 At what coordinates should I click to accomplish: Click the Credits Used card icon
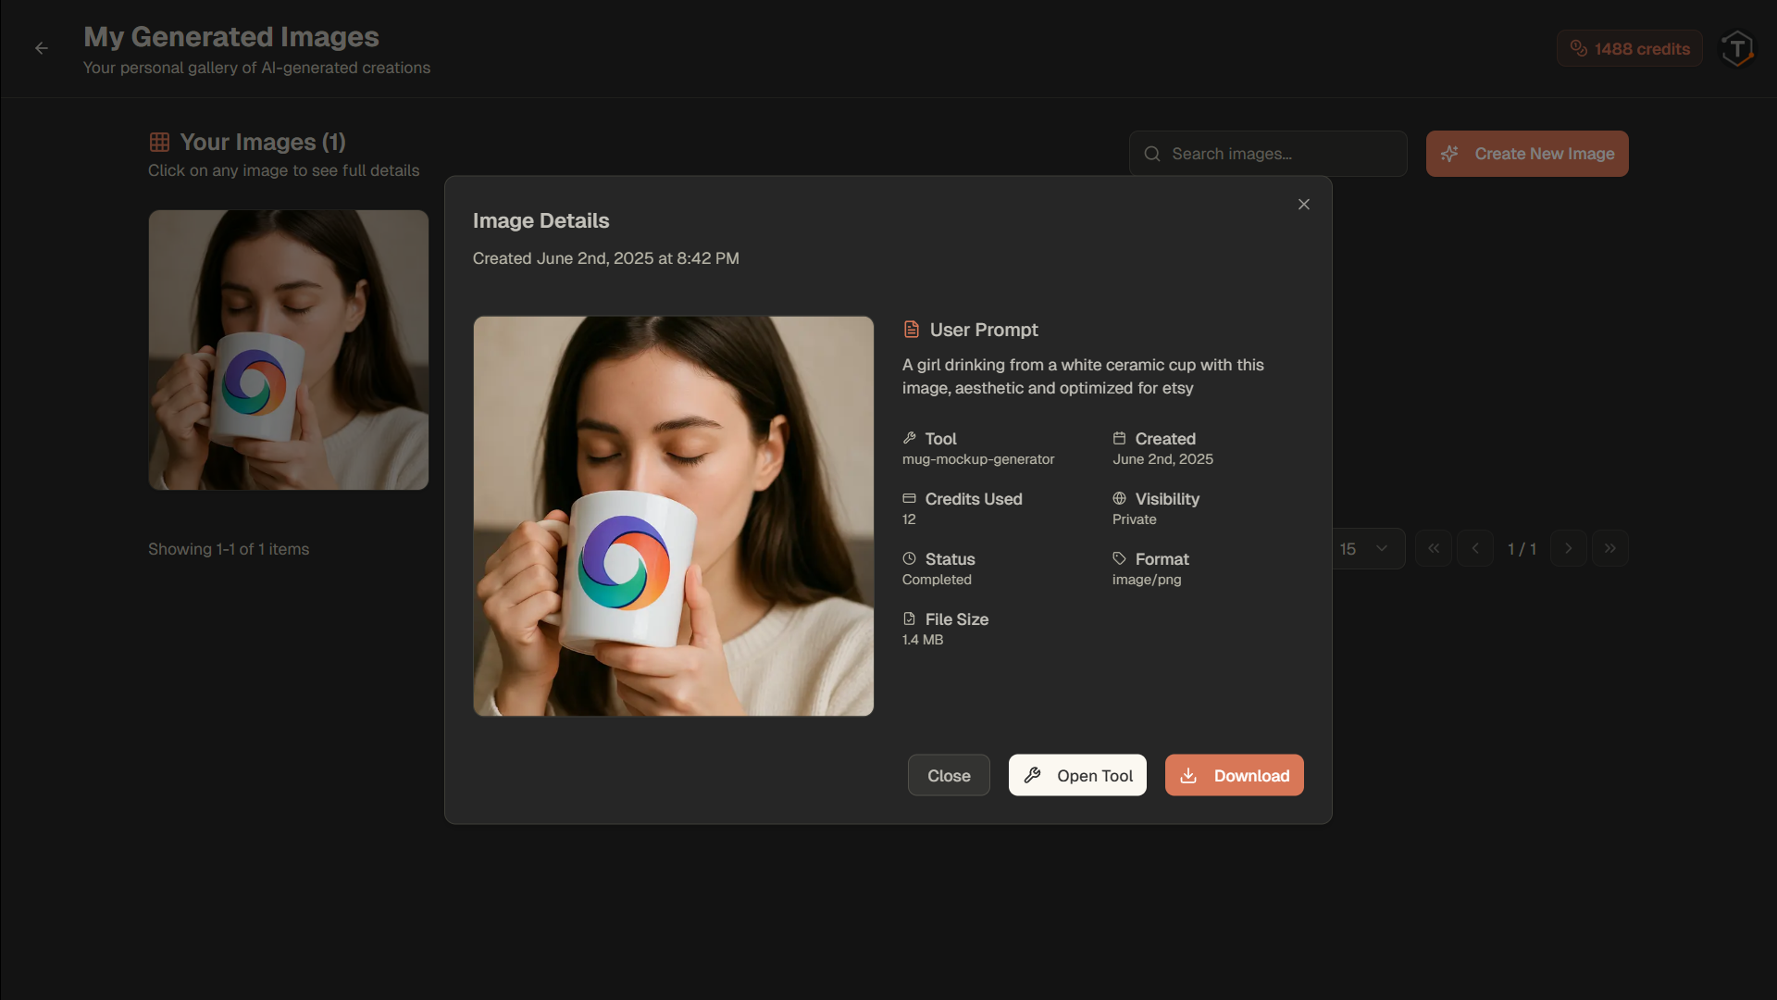click(910, 498)
